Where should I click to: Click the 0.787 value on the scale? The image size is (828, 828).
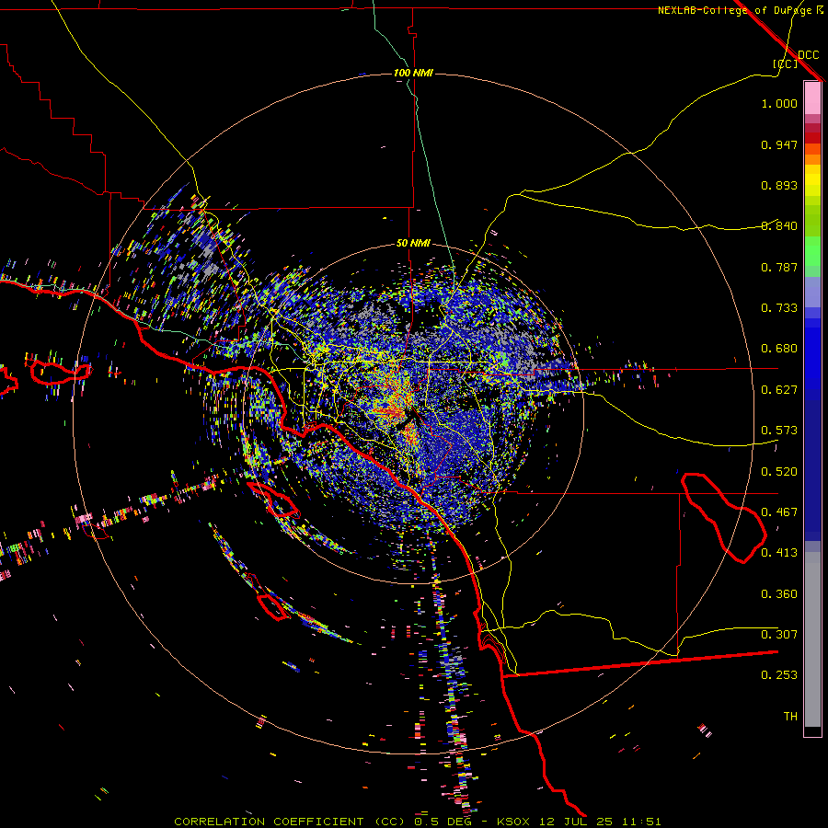[x=779, y=267]
